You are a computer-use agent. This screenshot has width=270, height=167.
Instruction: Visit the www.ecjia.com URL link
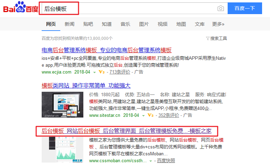click(x=56, y=72)
